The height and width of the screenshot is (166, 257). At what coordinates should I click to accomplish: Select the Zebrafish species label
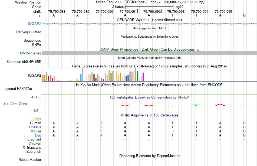click(x=34, y=151)
